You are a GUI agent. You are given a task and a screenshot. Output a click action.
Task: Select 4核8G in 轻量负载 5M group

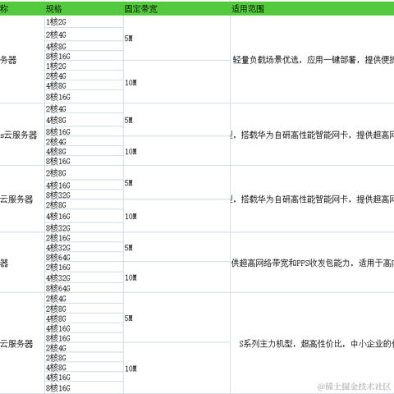tap(84, 46)
